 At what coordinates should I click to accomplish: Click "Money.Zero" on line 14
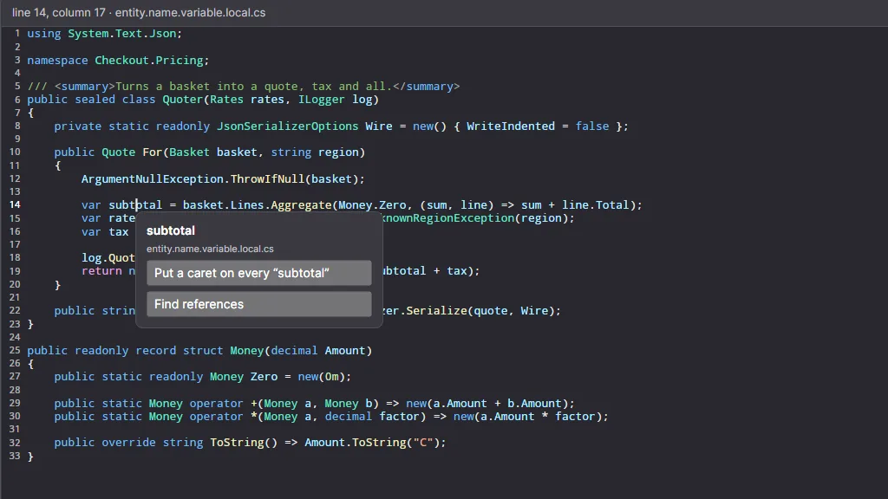pyautogui.click(x=372, y=204)
